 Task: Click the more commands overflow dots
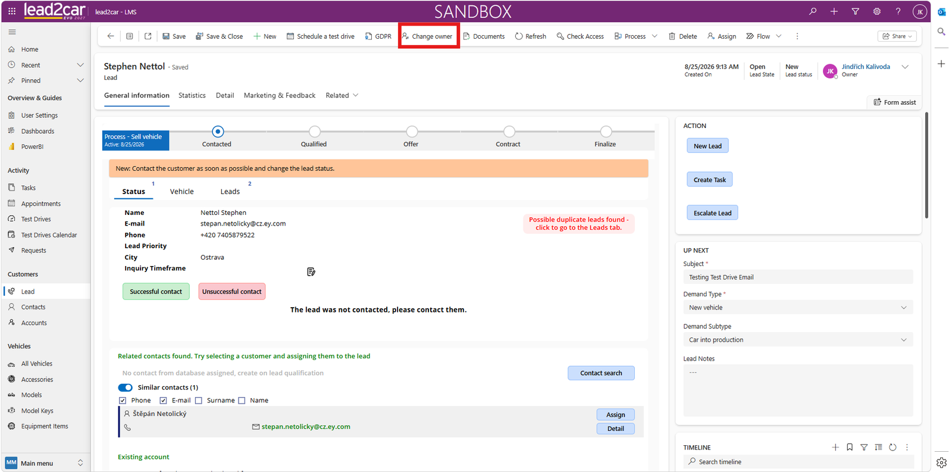tap(797, 36)
